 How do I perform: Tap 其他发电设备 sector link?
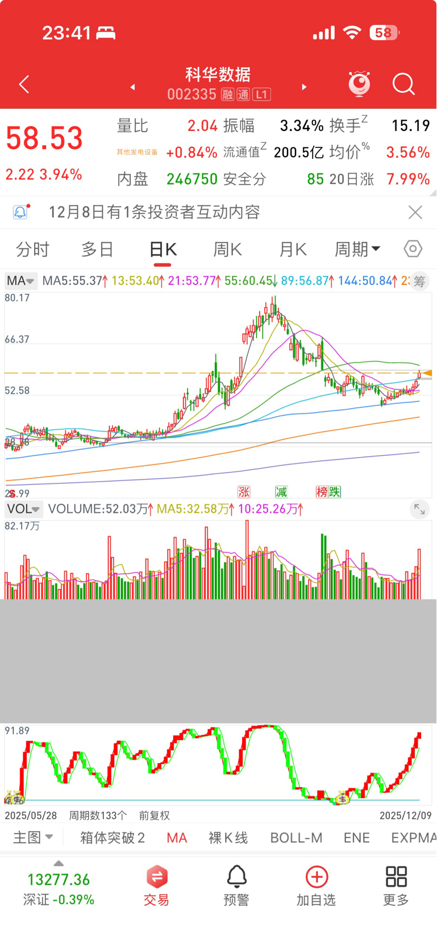[137, 152]
